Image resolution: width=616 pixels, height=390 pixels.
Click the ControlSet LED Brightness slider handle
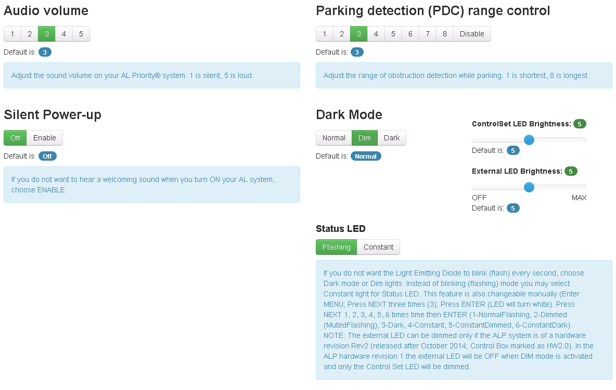click(x=529, y=140)
